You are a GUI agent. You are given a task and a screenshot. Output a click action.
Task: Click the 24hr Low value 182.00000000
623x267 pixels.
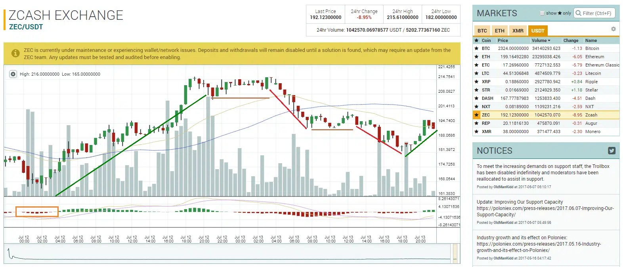pyautogui.click(x=441, y=17)
